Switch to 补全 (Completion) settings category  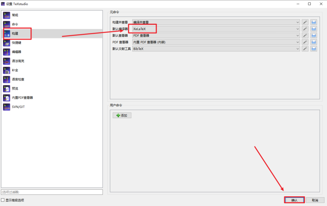coord(15,70)
